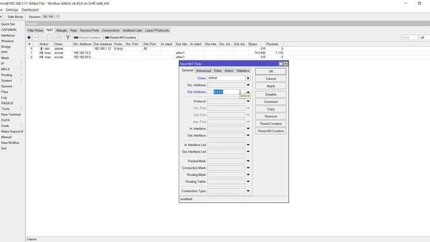Click the Apply button
This screenshot has height=242, width=430.
(271, 86)
